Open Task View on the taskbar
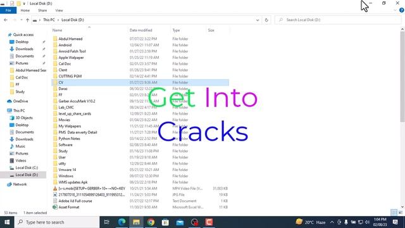The height and width of the screenshot is (228, 405). [106, 222]
